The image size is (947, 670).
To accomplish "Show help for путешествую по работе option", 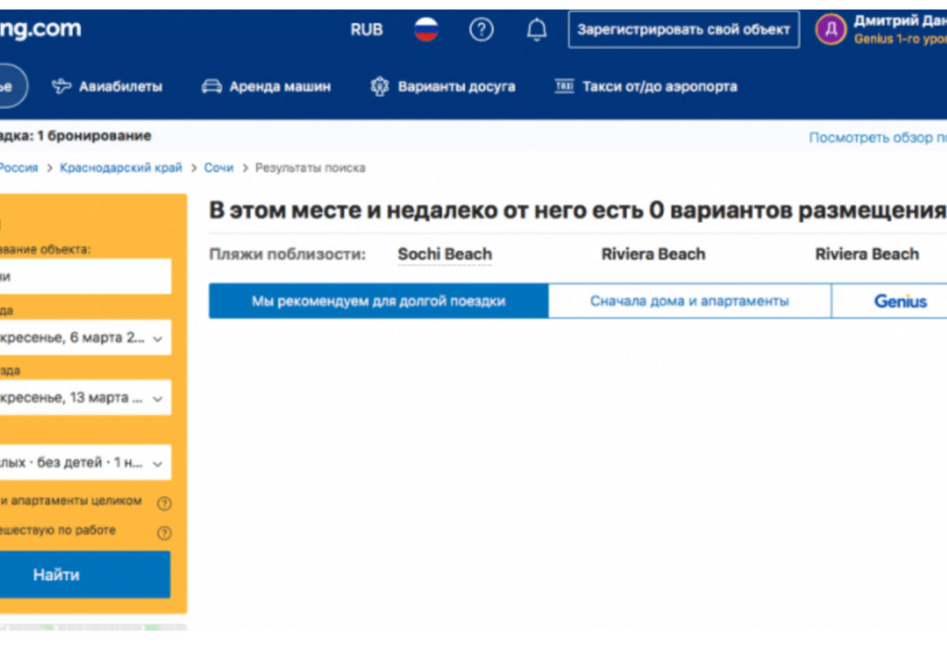I will (x=164, y=533).
